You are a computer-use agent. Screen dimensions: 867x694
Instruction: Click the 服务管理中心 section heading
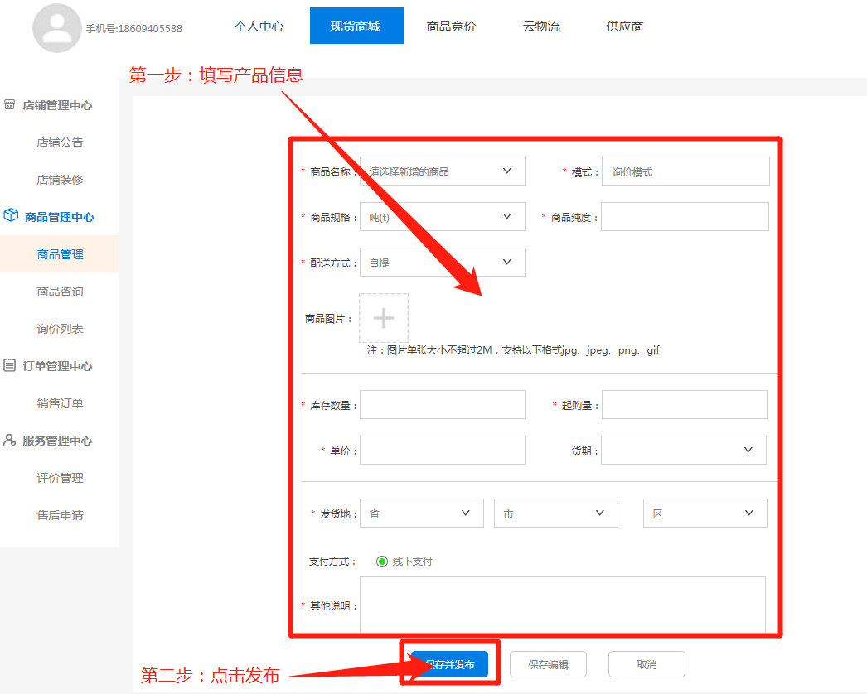click(x=57, y=441)
